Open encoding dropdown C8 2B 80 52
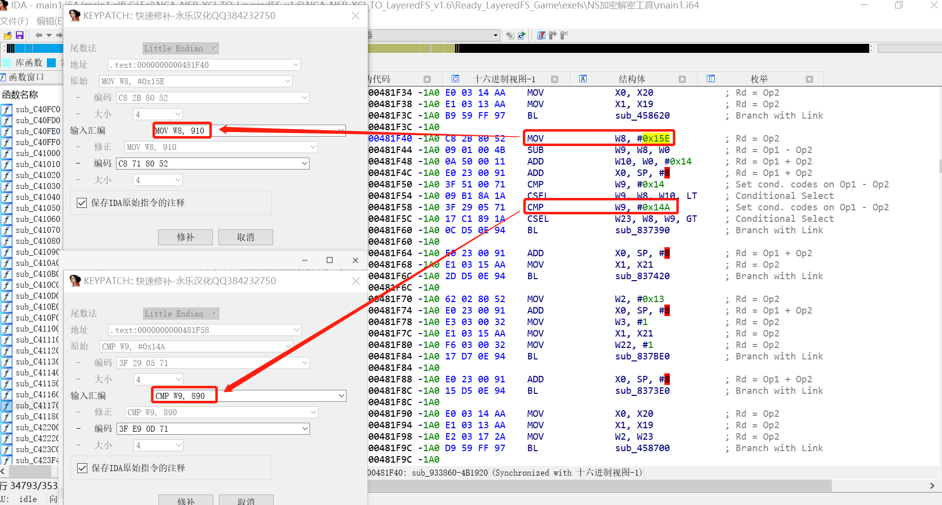 pos(305,98)
